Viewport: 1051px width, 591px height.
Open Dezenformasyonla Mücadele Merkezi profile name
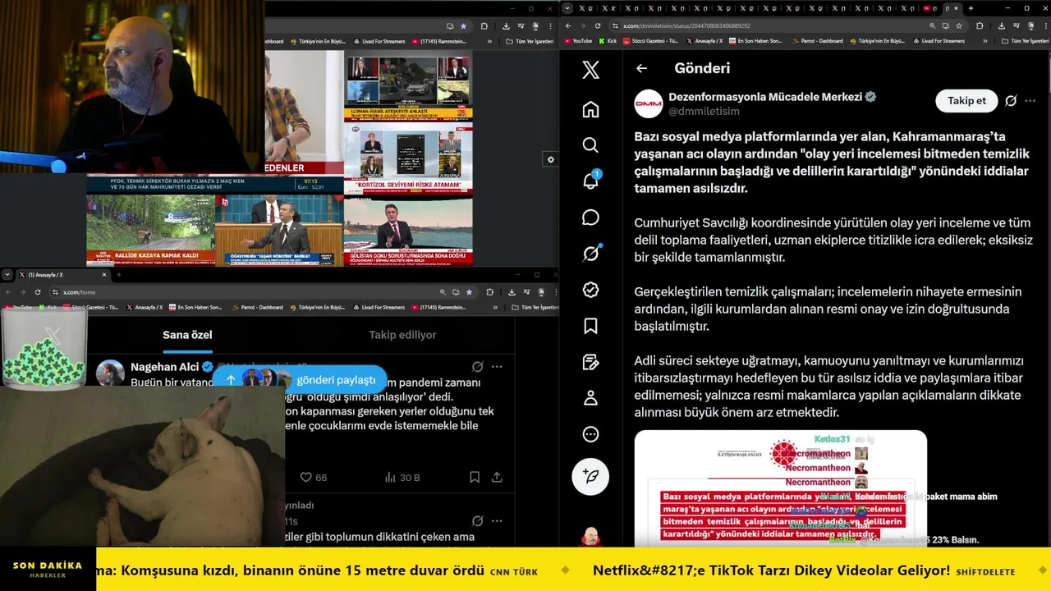coord(765,97)
